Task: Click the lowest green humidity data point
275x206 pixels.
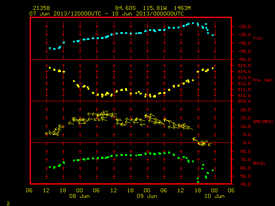Action: 198,182
